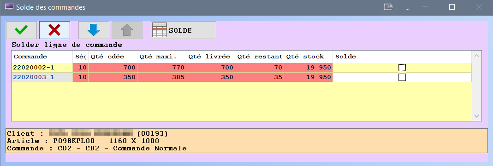Click the app icon in title bar

click(x=9, y=7)
